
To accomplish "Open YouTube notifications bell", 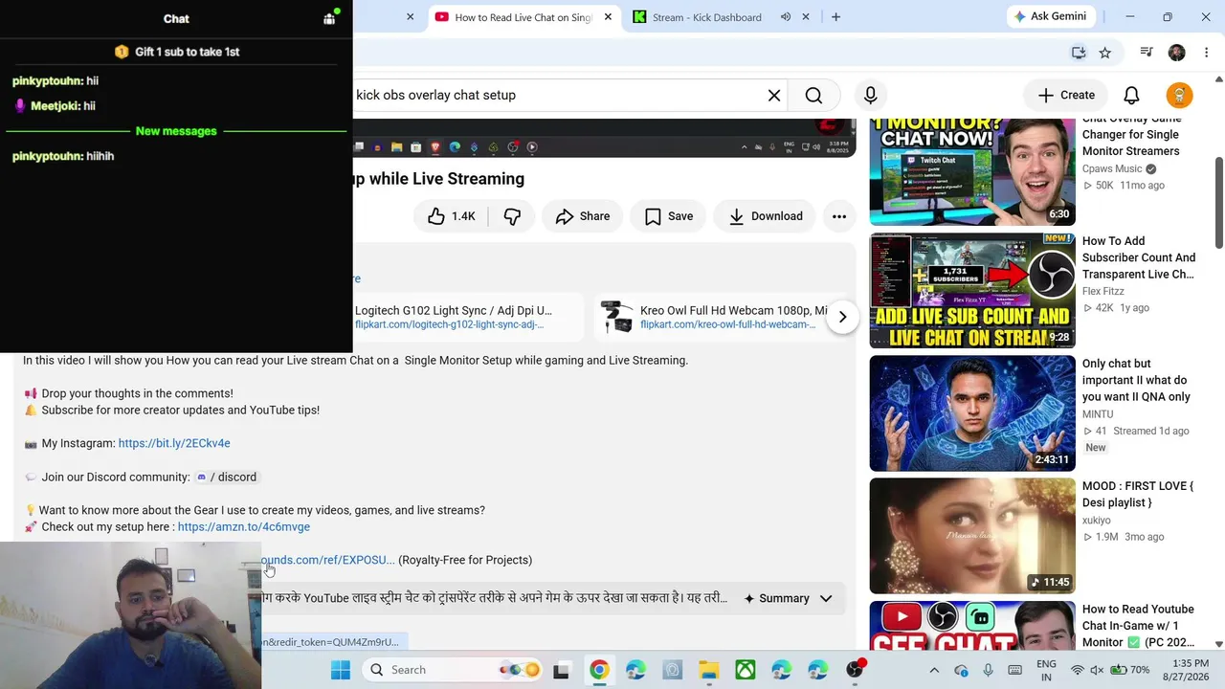I will (1131, 95).
